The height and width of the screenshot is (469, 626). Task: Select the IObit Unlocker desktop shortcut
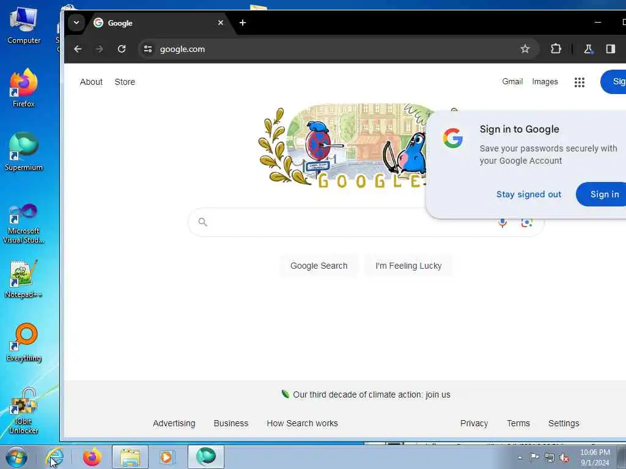point(24,412)
